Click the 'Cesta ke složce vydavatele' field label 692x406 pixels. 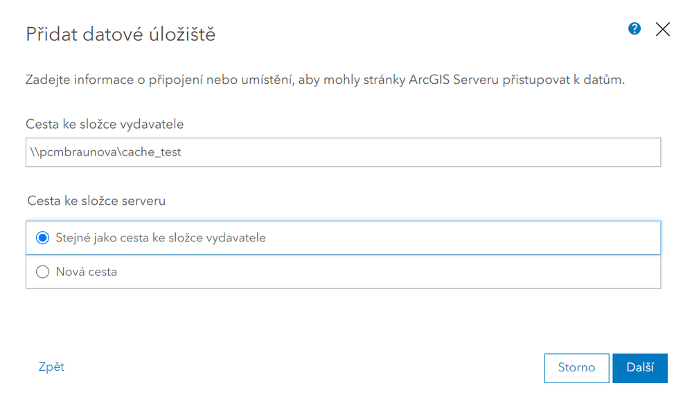[x=105, y=124]
